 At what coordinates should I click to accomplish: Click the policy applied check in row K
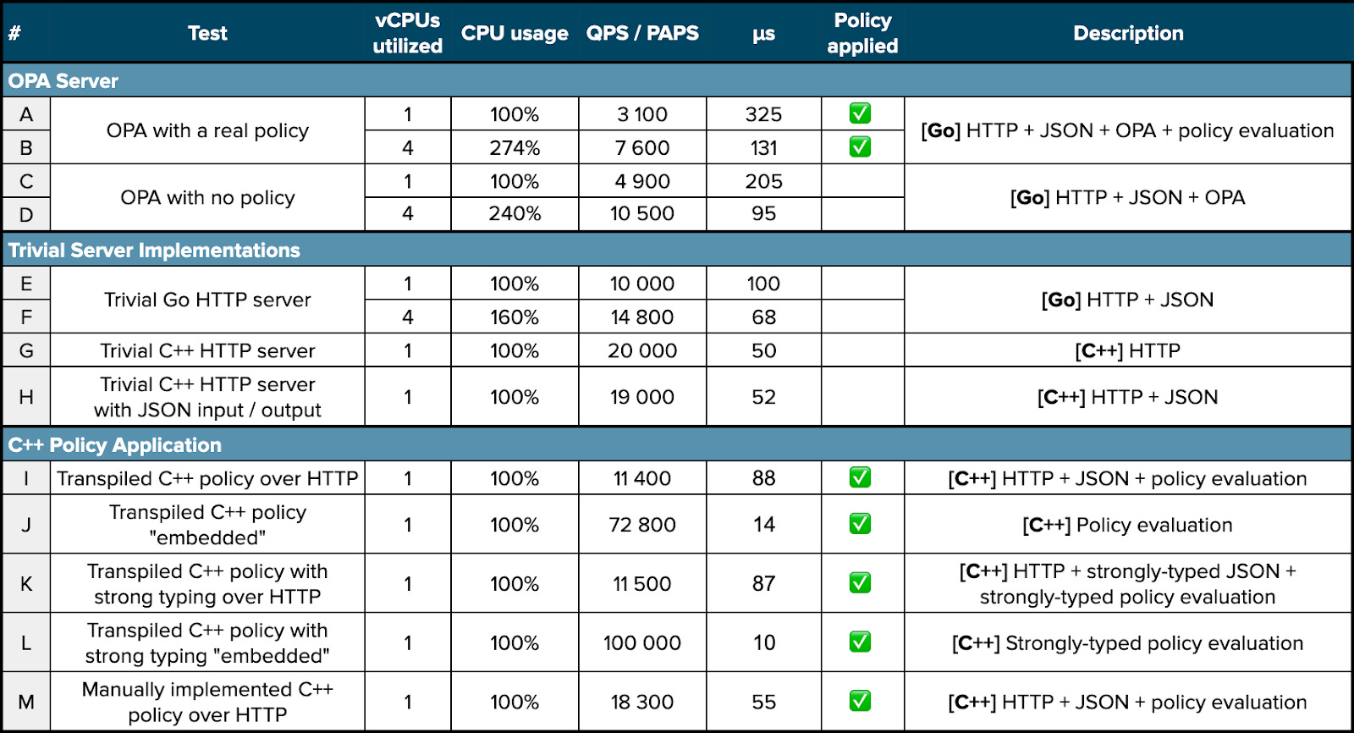pyautogui.click(x=860, y=583)
